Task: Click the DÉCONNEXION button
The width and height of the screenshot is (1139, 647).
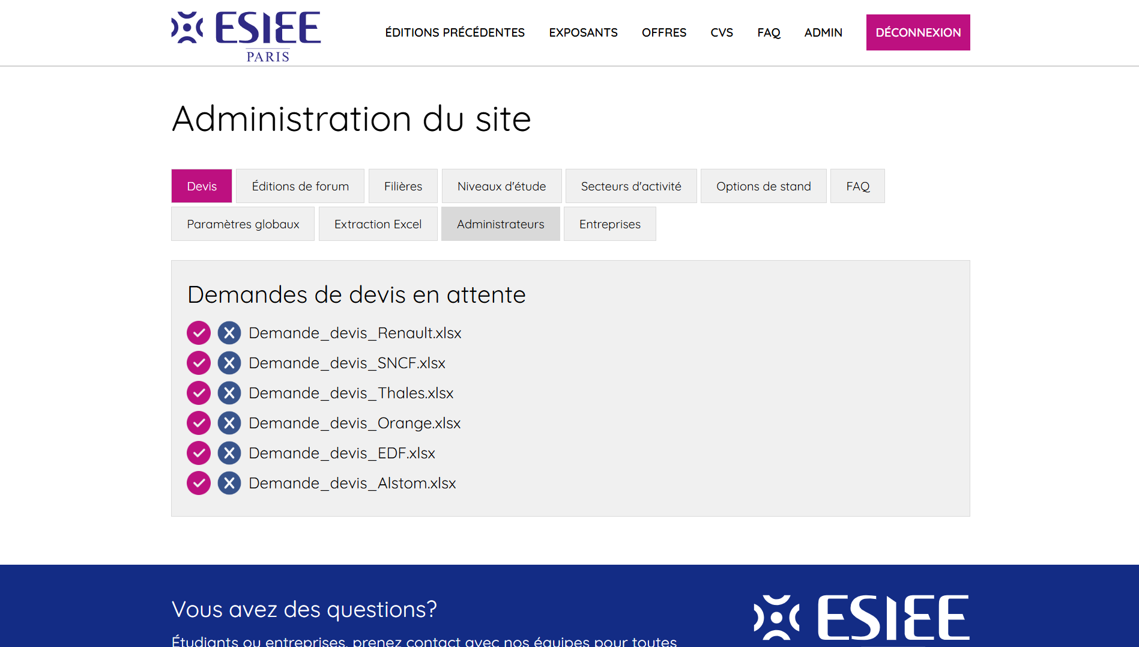Action: tap(917, 32)
